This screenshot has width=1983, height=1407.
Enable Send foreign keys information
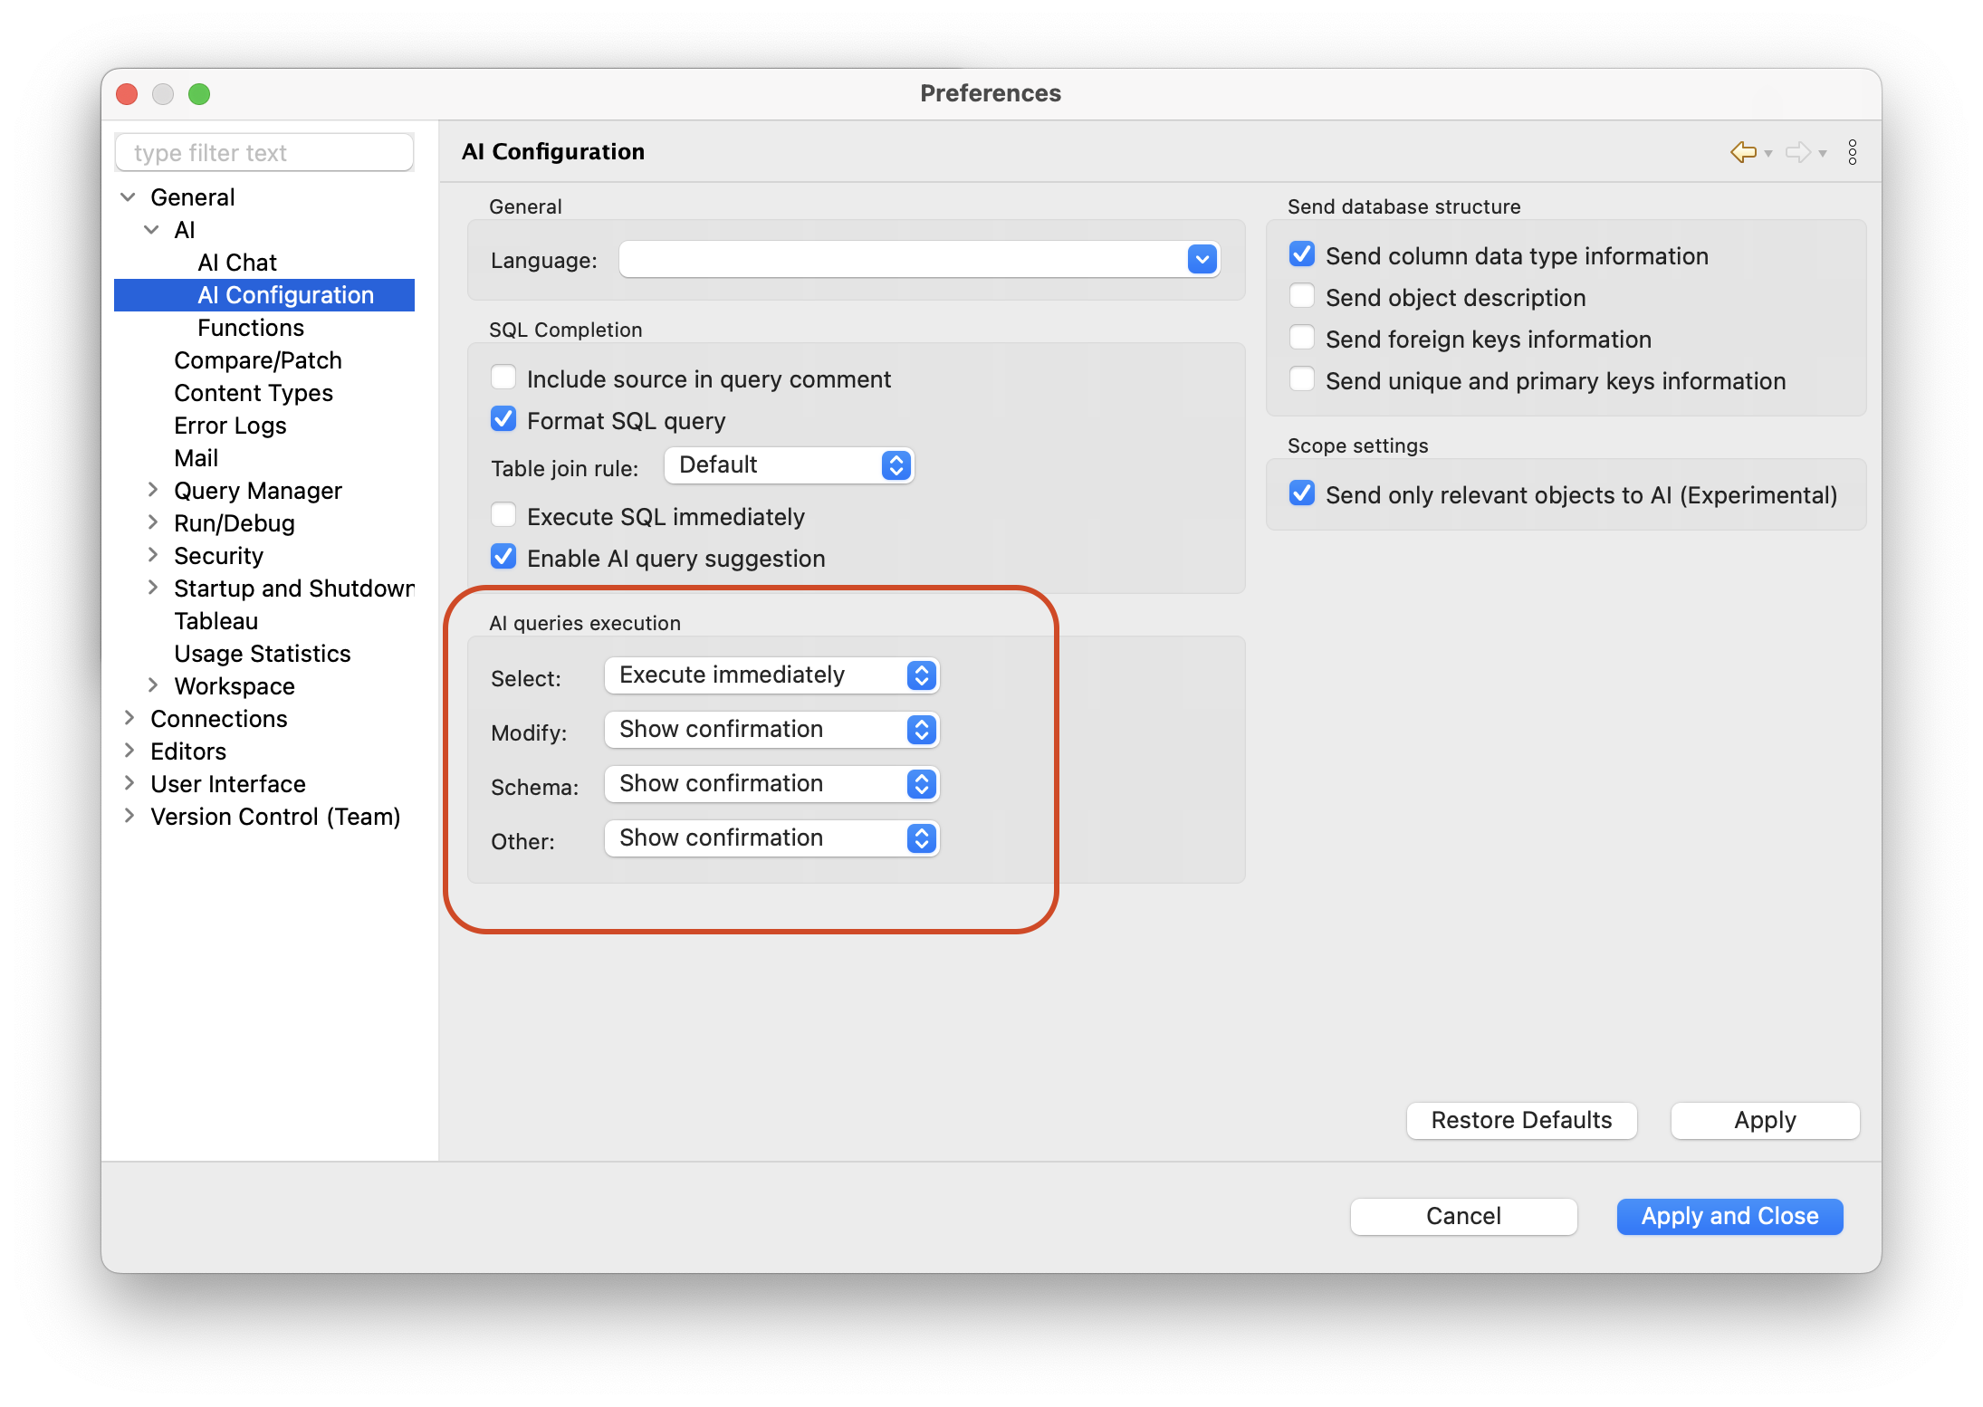(1301, 338)
